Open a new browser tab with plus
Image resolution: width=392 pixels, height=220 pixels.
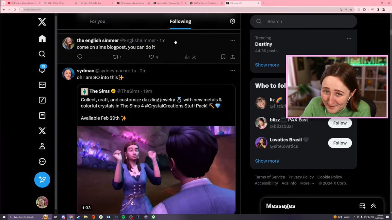(264, 3)
